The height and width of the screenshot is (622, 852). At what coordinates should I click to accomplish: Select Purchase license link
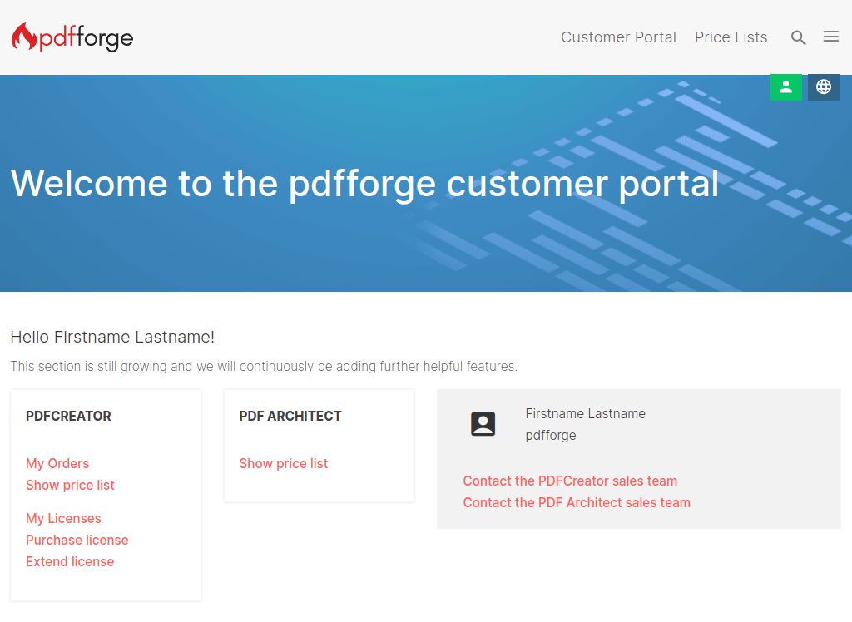(77, 540)
